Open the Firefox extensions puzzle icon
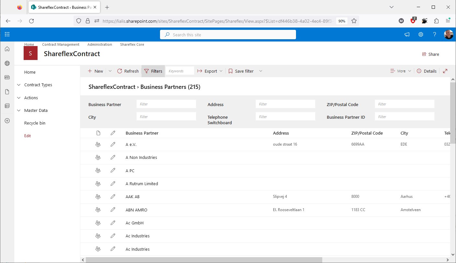The width and height of the screenshot is (456, 263). point(436,21)
